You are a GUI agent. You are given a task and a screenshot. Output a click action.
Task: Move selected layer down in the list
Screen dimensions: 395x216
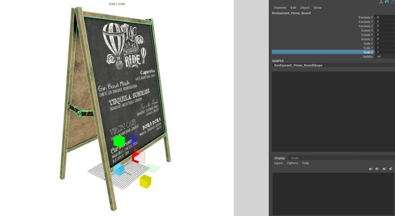tap(377, 169)
